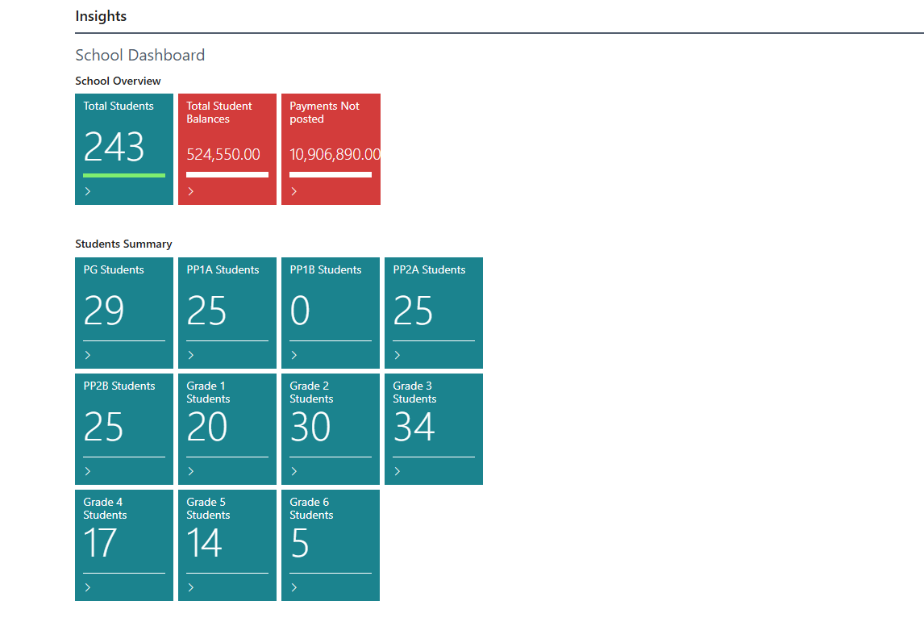Click the white bar under Payments Not posted

click(x=331, y=174)
